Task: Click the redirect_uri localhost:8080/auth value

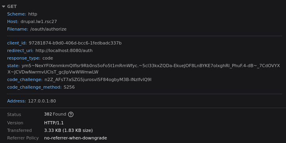Action: click(x=64, y=50)
